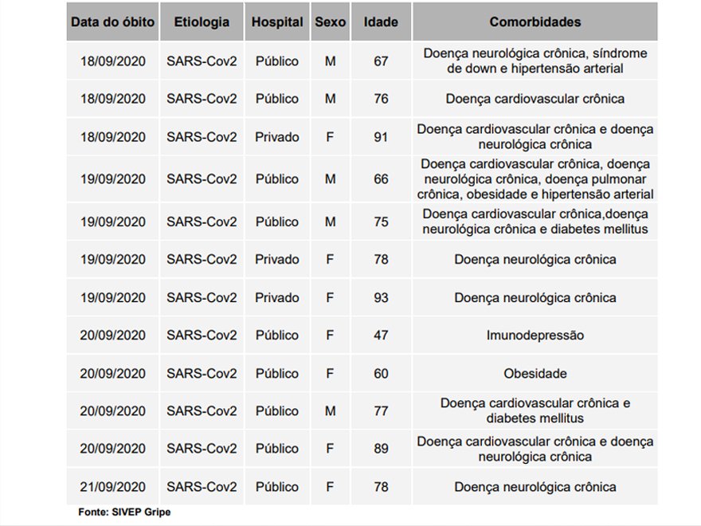The image size is (701, 526).
Task: Click the 'Fonte: SIVEP Gripe' source text
Action: click(124, 512)
